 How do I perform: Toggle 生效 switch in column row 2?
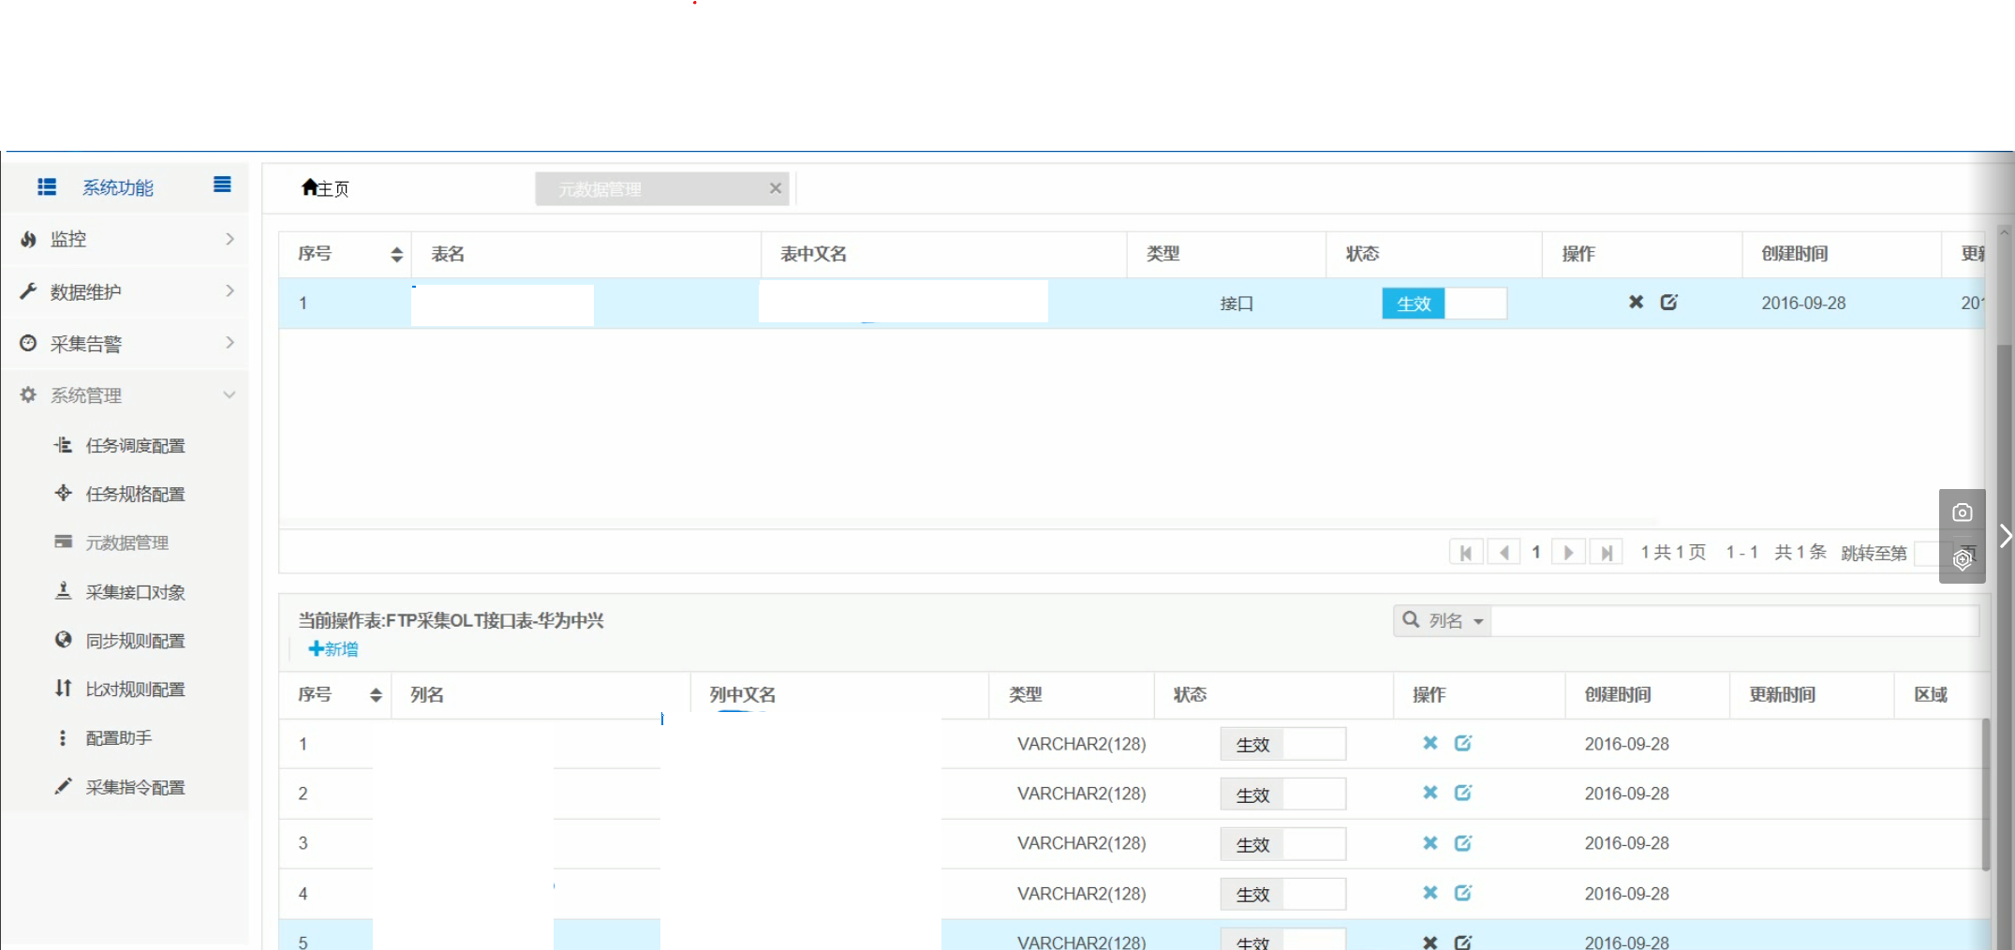1283,794
